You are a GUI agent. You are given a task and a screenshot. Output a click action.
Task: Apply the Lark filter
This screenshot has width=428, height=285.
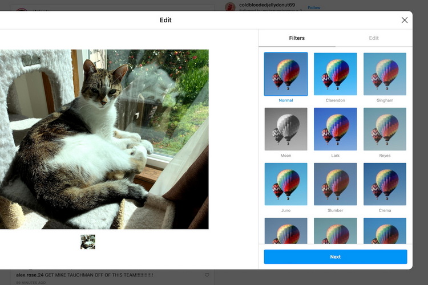pyautogui.click(x=335, y=129)
